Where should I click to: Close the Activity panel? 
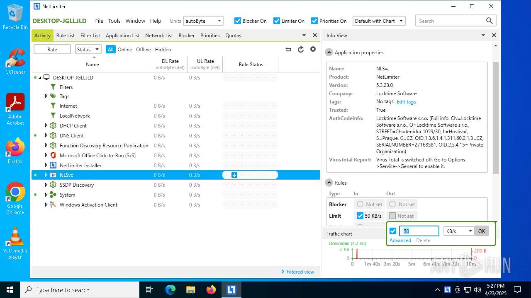[315, 36]
